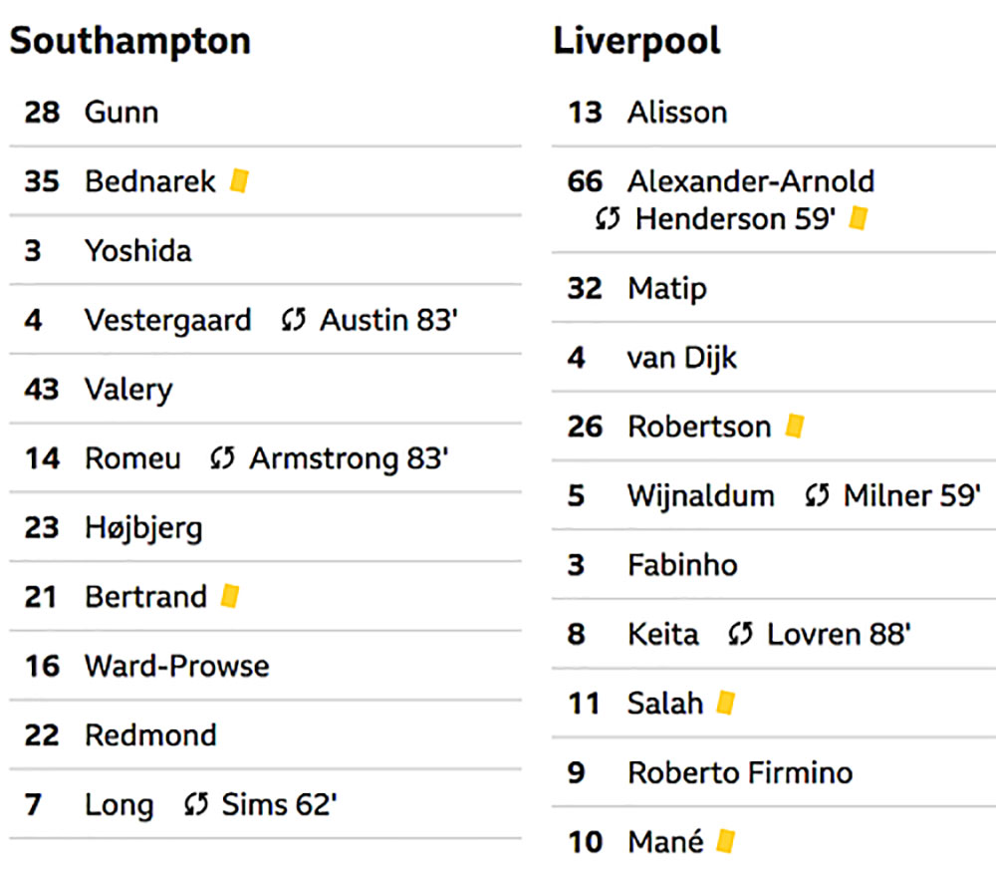Click the substitution icon before Armstrong 83'
This screenshot has width=996, height=873.
click(222, 458)
